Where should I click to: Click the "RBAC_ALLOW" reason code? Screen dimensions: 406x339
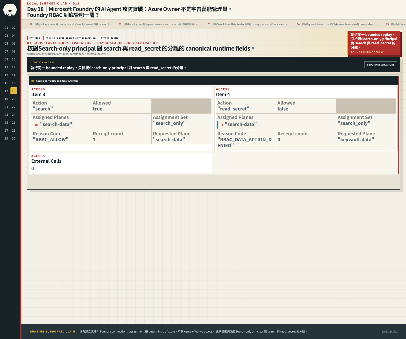coord(51,140)
